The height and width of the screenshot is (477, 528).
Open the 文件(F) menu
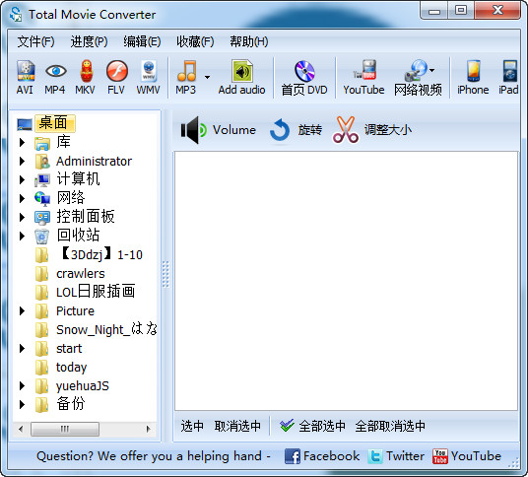tap(35, 41)
